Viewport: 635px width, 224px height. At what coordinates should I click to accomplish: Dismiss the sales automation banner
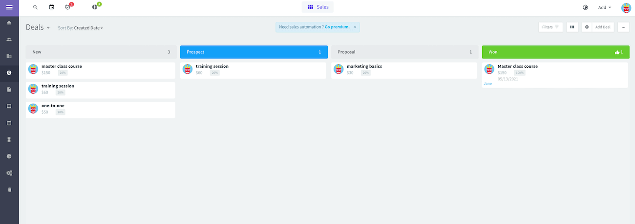pos(355,27)
